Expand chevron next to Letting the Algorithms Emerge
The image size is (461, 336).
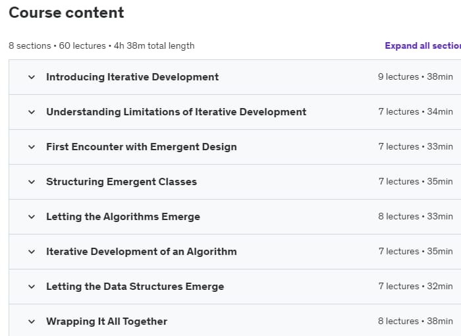[32, 217]
